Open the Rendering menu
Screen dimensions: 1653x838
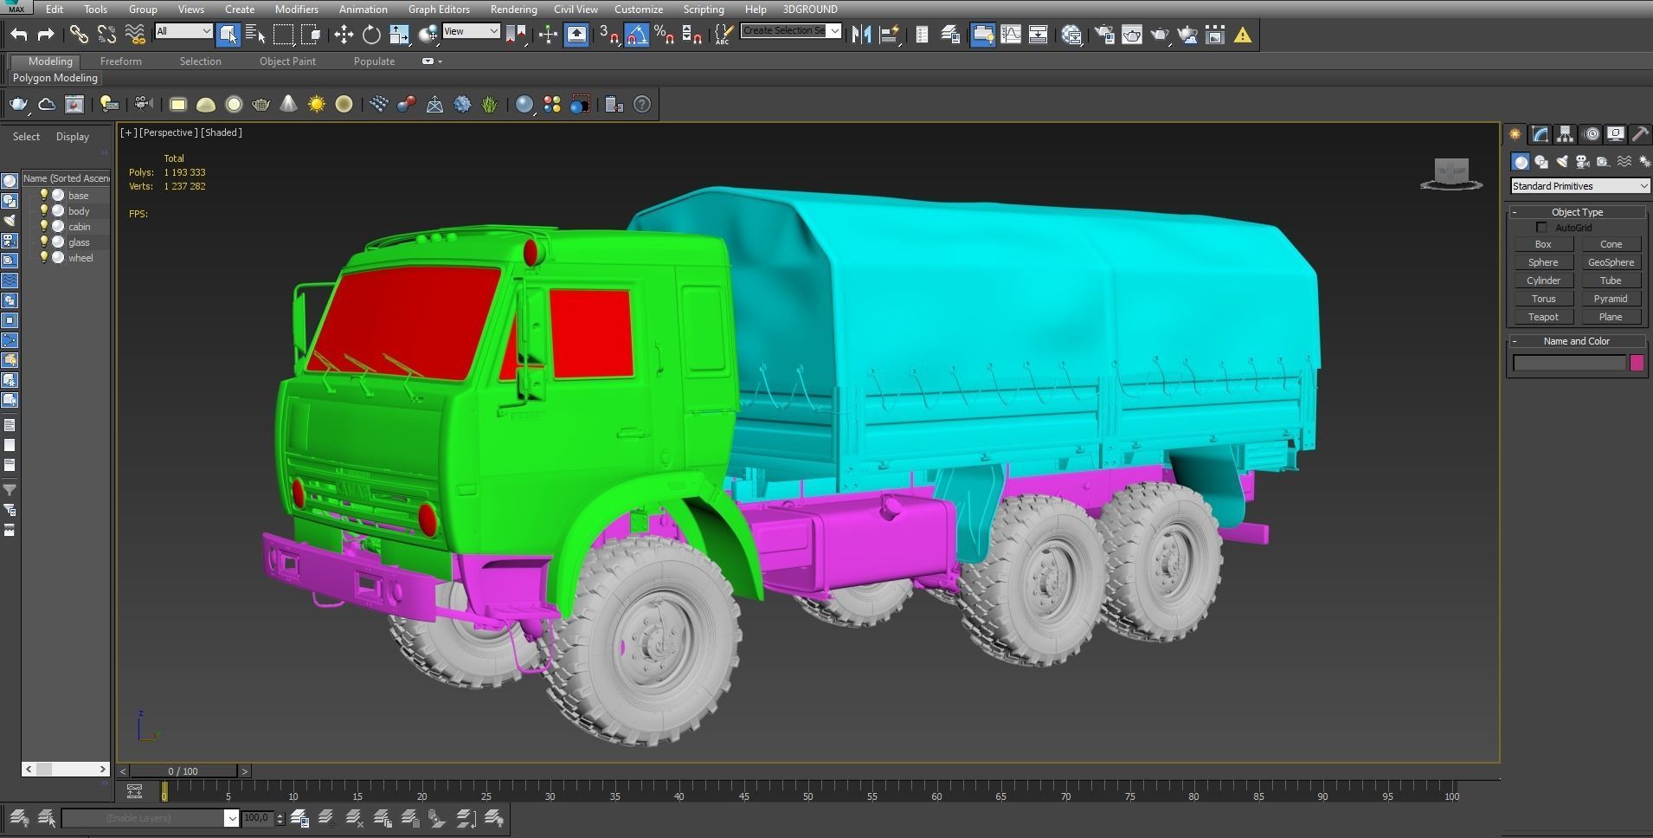pos(513,10)
